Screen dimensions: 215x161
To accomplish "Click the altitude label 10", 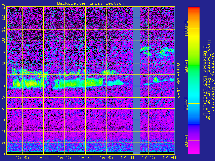I will point(3,41).
